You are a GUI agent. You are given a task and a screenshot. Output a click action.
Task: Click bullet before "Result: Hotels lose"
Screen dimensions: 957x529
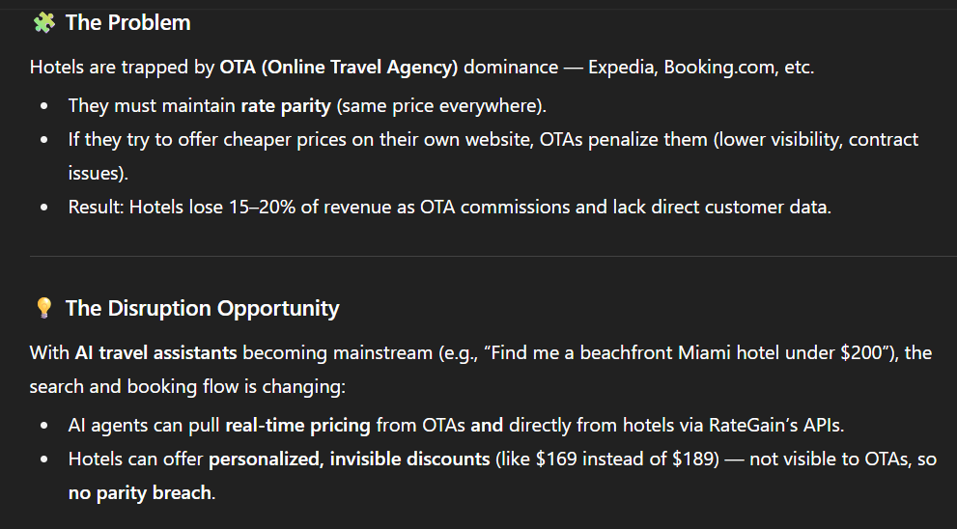(x=44, y=208)
